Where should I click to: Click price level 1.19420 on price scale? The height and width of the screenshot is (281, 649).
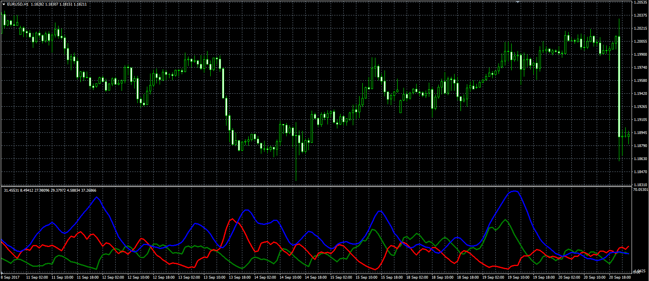(x=640, y=94)
